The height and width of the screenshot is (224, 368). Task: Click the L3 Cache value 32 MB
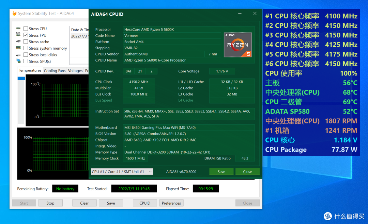[x=232, y=94]
